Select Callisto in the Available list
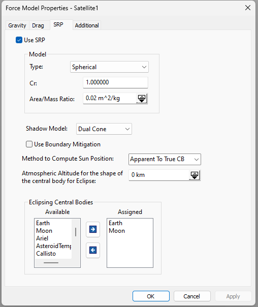 pos(46,254)
